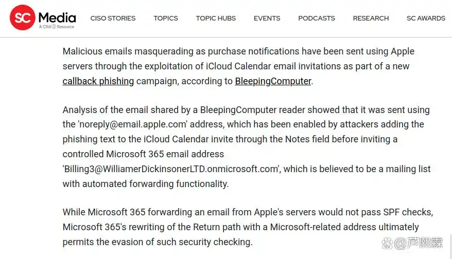Select PODCASTS in the top navigation
This screenshot has width=452, height=259.
coord(317,18)
